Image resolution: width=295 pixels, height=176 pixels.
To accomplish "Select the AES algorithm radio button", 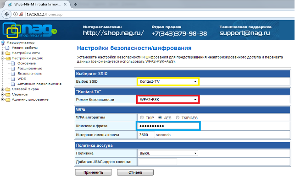I will click(160, 117).
